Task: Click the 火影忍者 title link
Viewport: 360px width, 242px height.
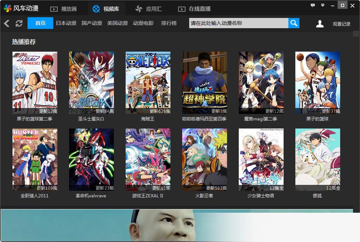Action: [204, 196]
